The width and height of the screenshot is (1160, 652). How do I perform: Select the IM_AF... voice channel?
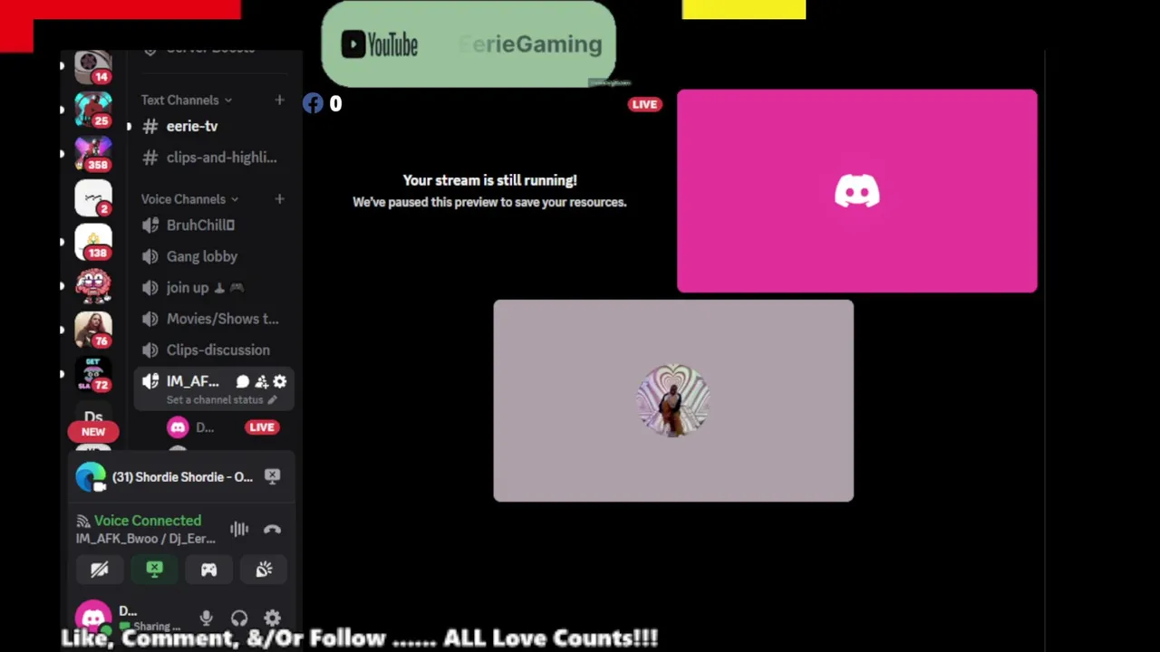pos(192,381)
